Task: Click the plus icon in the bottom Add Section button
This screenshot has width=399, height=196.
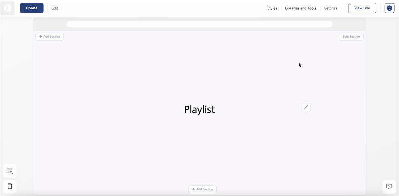Action: pos(194,189)
